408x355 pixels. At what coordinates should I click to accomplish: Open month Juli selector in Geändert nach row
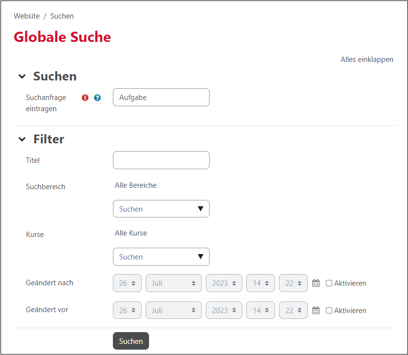(173, 283)
